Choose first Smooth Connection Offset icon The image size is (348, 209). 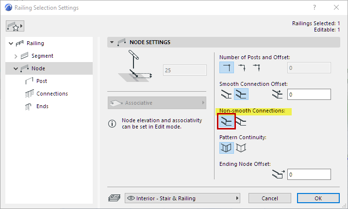coord(227,94)
